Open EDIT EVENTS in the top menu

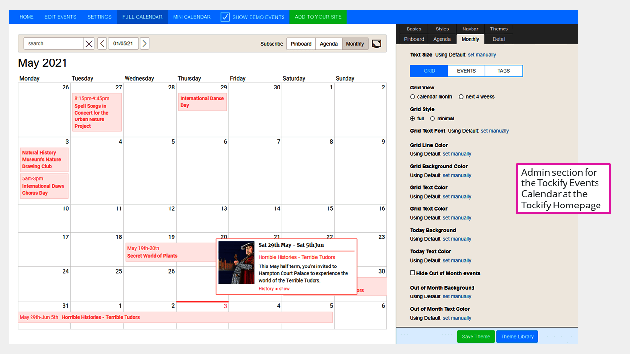60,17
